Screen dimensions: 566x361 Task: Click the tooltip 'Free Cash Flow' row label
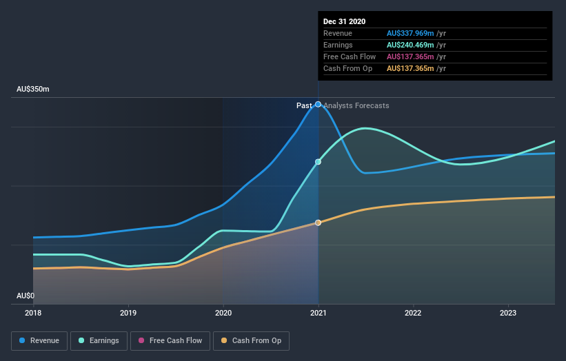click(350, 56)
